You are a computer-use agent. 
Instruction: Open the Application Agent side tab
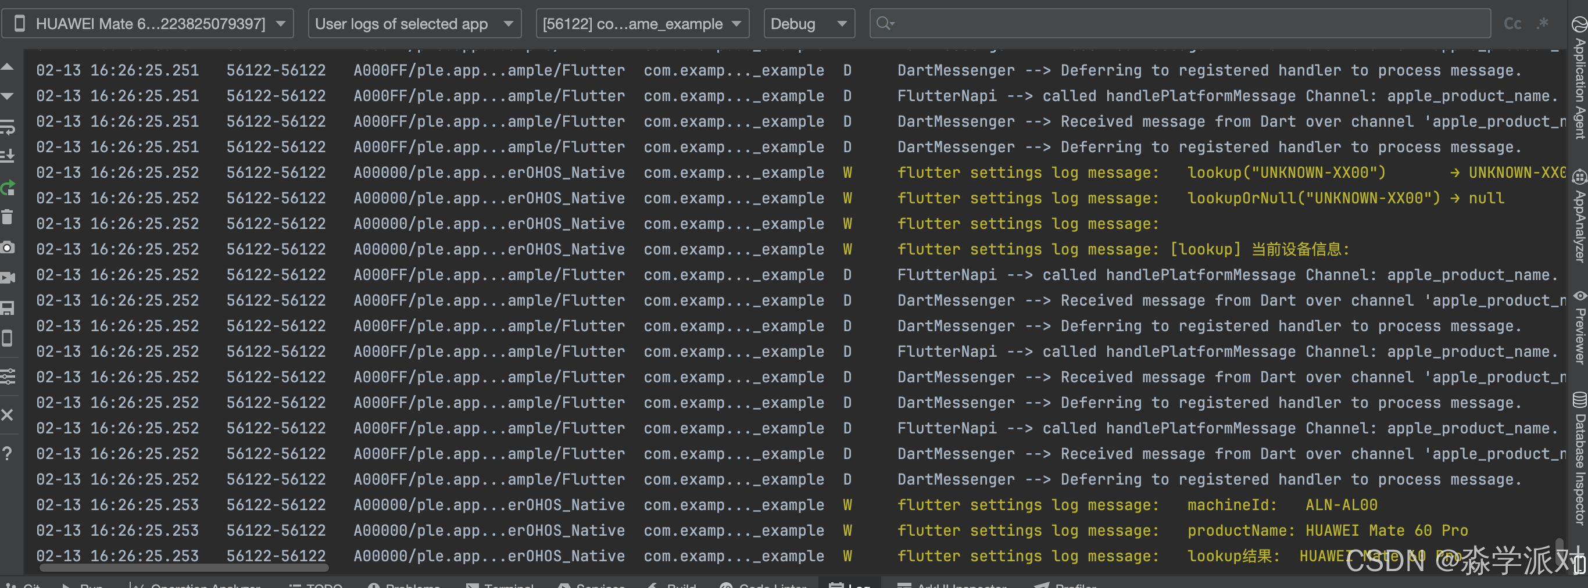[x=1579, y=78]
